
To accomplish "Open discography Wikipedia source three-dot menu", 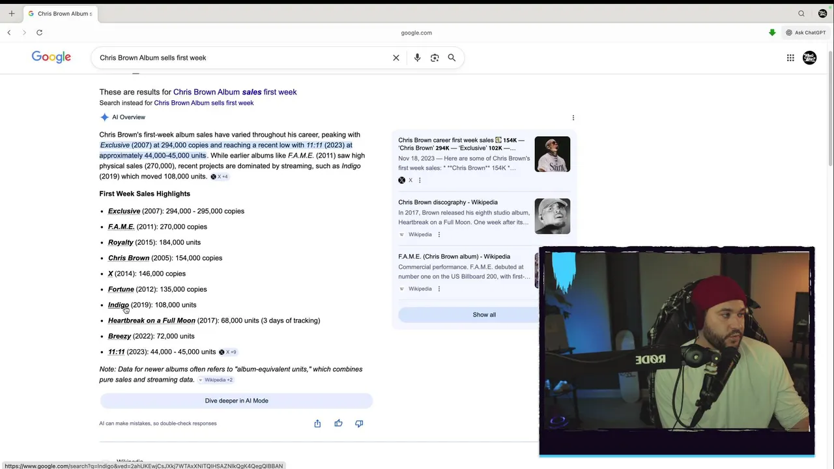I will pos(439,234).
